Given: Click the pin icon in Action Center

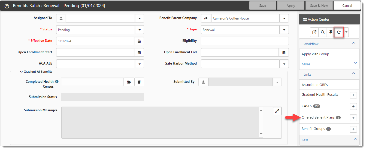Looking at the screenshot, I should pyautogui.click(x=331, y=32).
